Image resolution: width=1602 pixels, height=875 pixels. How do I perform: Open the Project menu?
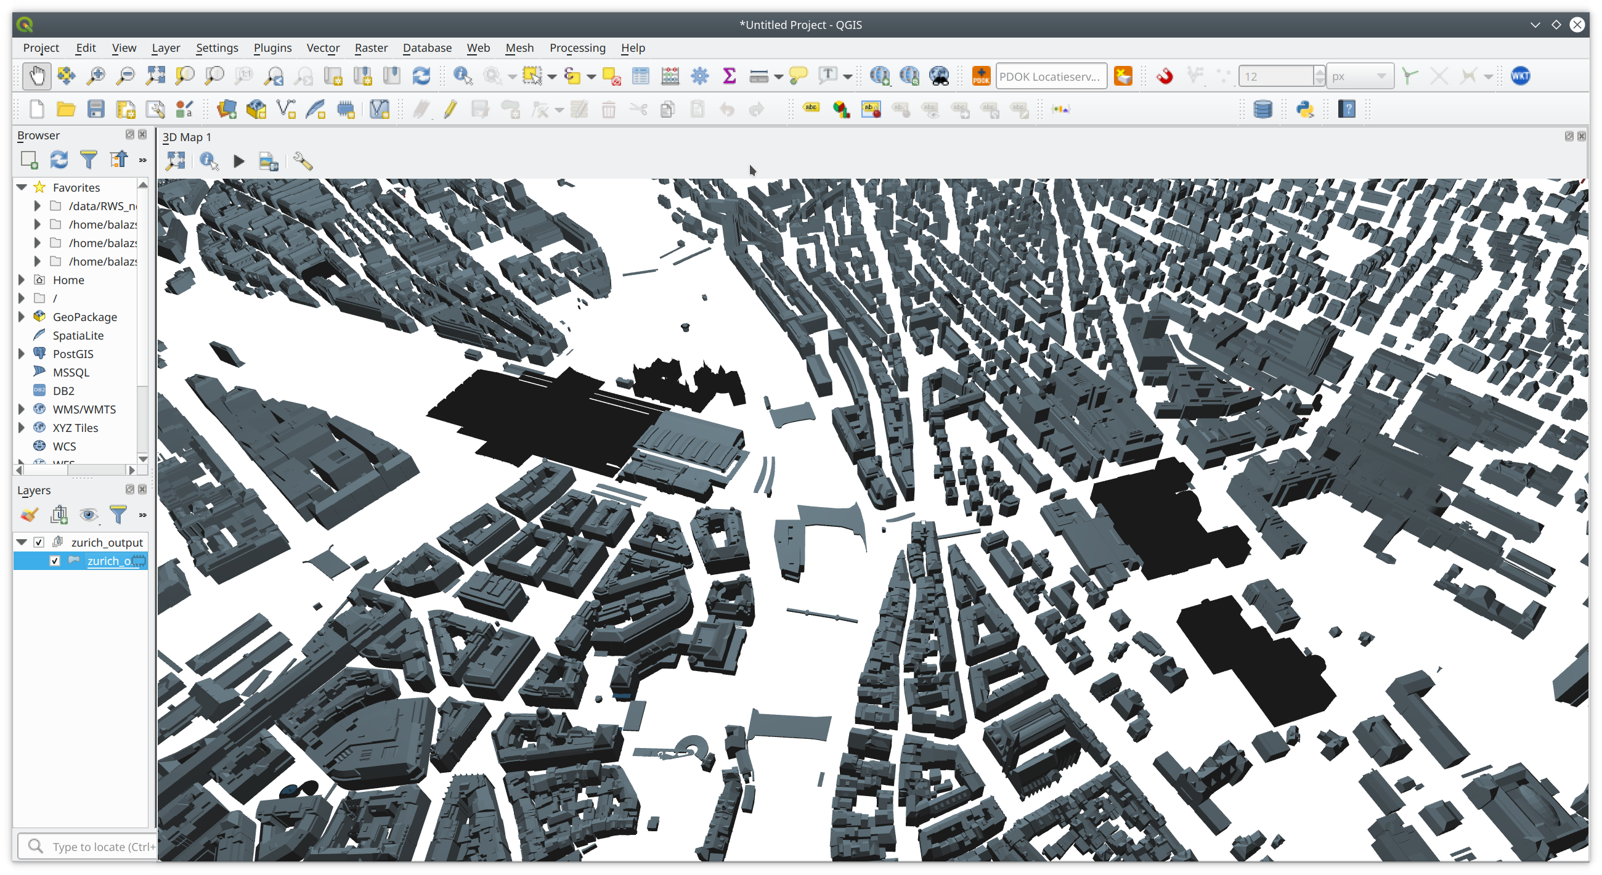click(41, 48)
